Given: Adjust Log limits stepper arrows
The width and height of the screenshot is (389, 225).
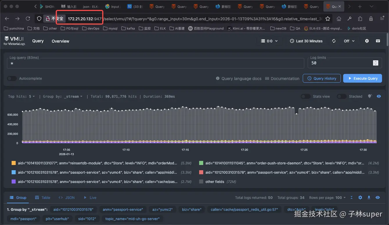Looking at the screenshot, I should [x=376, y=63].
